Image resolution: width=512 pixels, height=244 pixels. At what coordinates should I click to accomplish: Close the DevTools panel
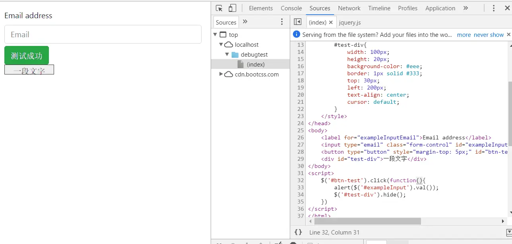click(x=508, y=8)
